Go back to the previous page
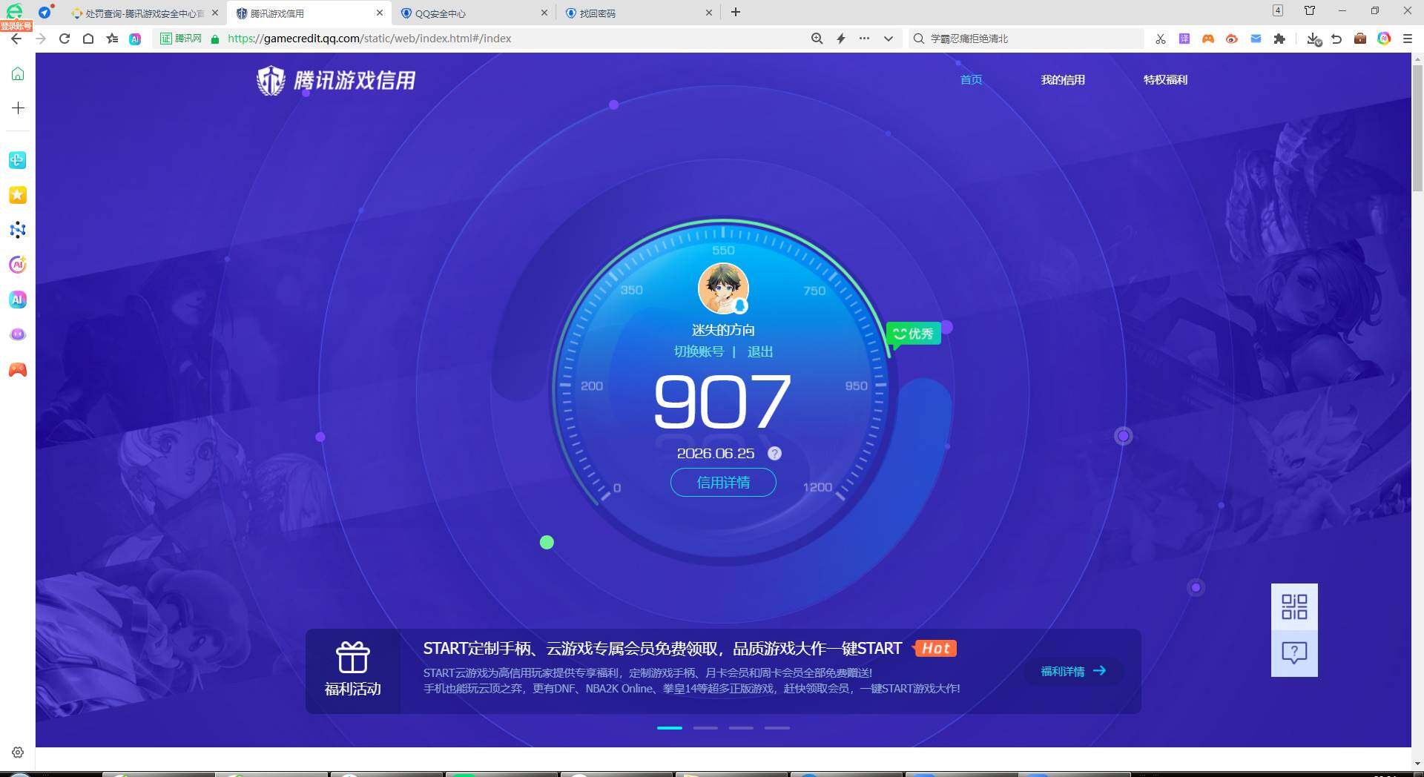This screenshot has width=1424, height=777. coord(16,39)
